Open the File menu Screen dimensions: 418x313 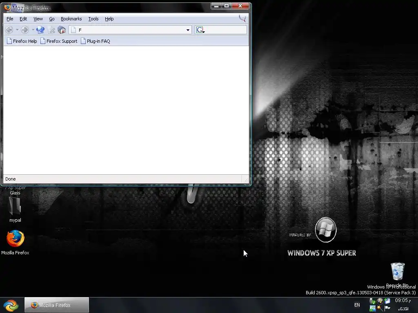10,19
